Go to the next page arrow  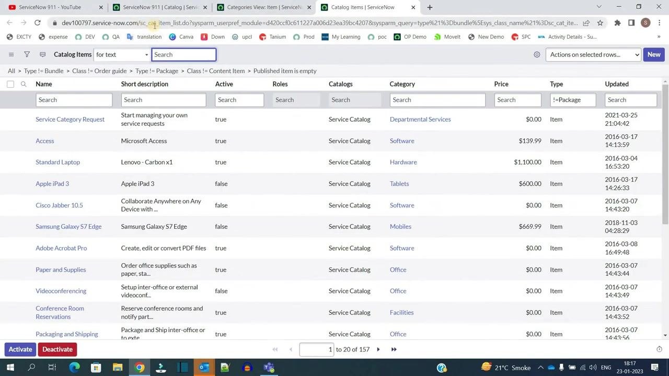(x=378, y=349)
